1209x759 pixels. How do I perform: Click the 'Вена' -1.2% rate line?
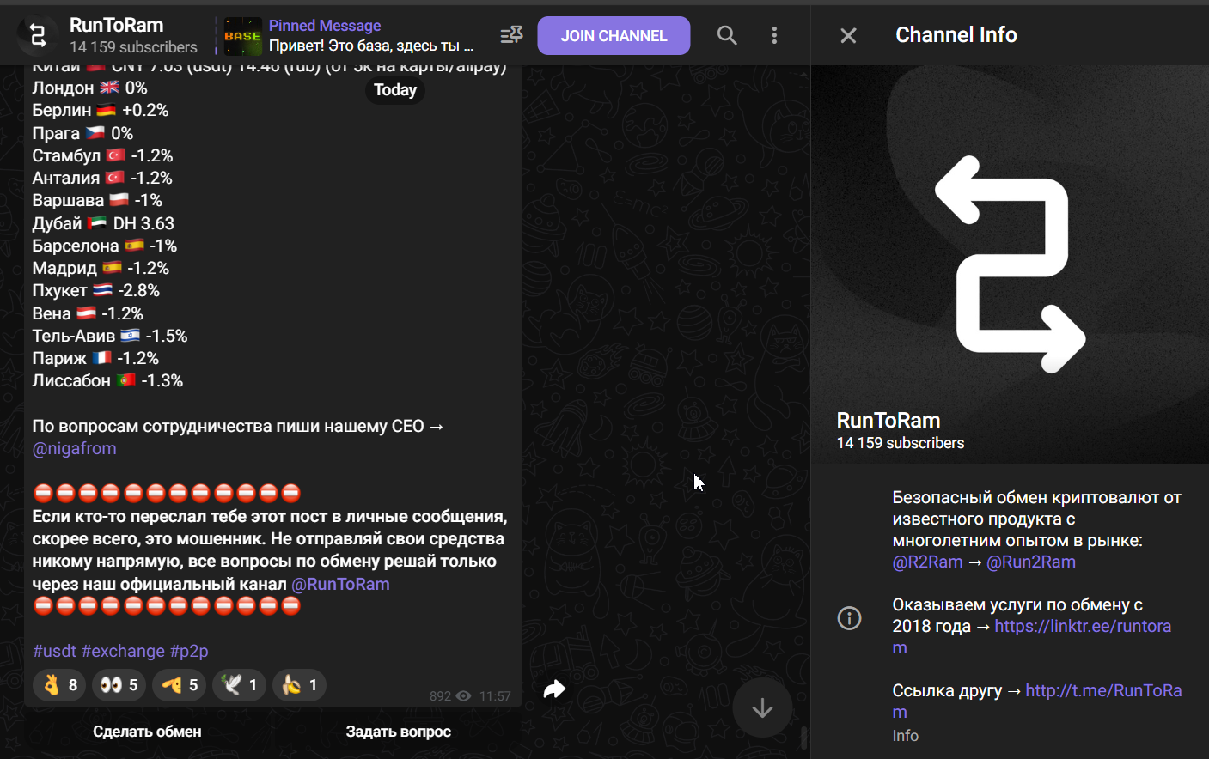[88, 313]
